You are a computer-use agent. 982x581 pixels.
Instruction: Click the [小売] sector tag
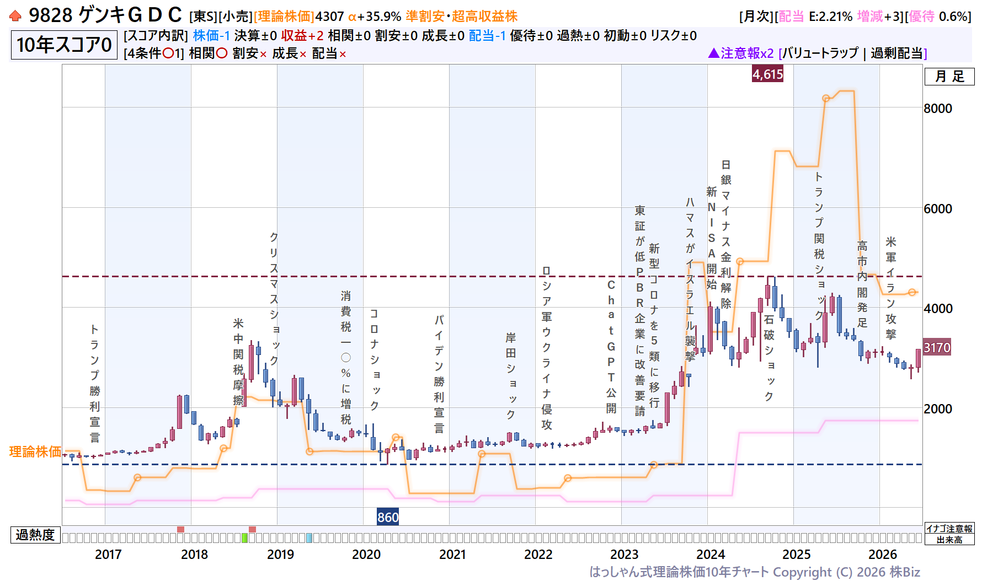click(x=236, y=17)
